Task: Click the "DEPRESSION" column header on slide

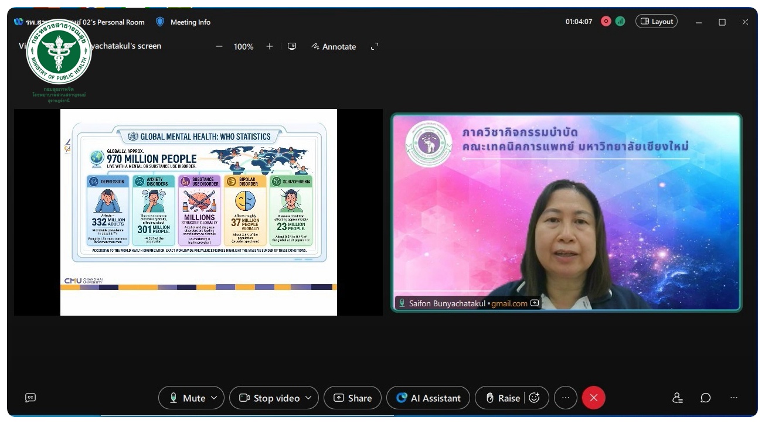Action: click(108, 182)
